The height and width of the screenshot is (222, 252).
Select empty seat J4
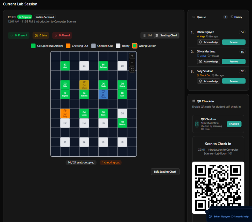tap(84, 142)
